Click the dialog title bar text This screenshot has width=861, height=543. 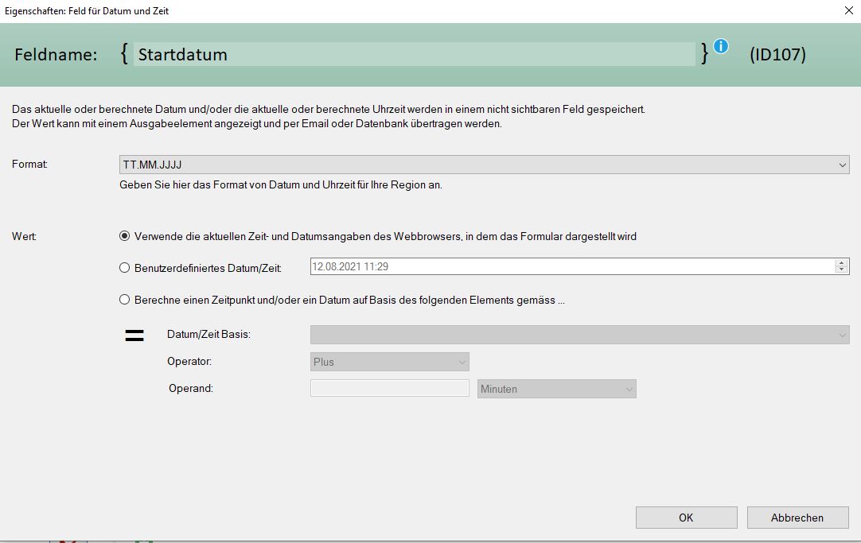coord(88,11)
